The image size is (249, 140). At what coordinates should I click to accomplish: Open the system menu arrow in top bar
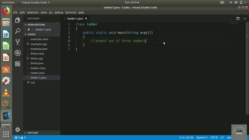coord(245,2)
